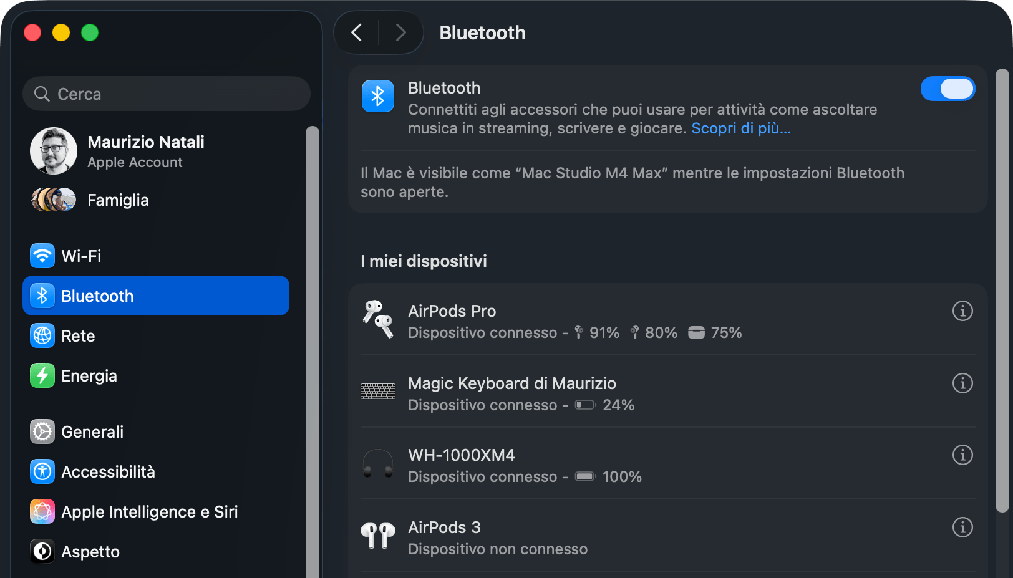Open AirPods Pro info details
The width and height of the screenshot is (1013, 578).
[962, 311]
